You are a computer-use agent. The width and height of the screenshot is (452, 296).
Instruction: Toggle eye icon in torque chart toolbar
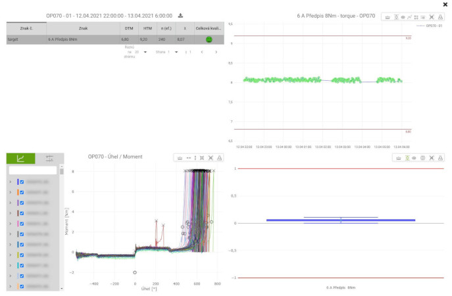tap(402, 16)
